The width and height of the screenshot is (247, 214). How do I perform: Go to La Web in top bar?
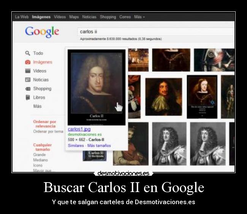(22, 17)
